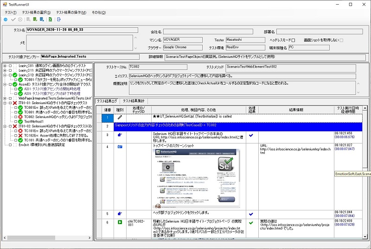Check the box for TC102Err tree item
The image size is (371, 249).
point(16,136)
